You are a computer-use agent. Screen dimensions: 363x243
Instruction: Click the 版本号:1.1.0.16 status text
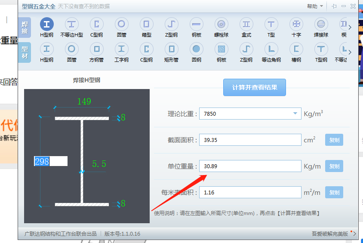click(x=122, y=234)
